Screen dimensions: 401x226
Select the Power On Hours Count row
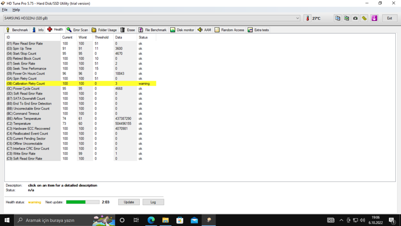pos(81,74)
